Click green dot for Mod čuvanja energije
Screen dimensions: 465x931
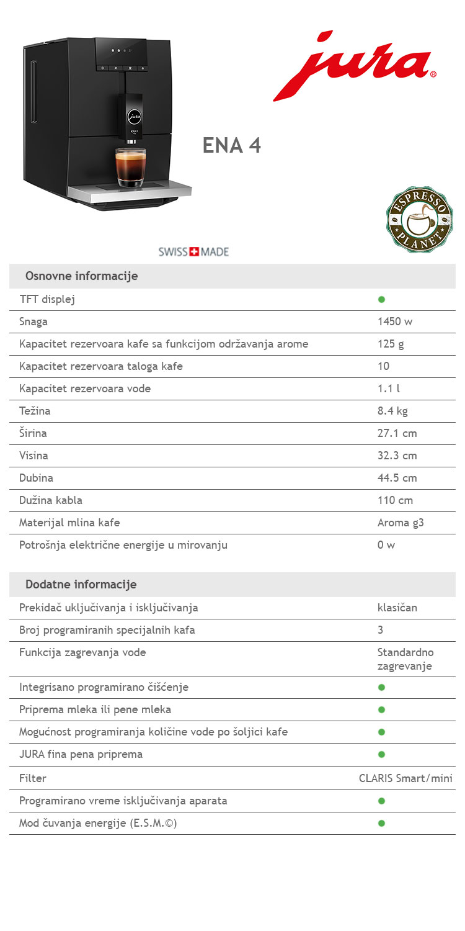pos(381,823)
